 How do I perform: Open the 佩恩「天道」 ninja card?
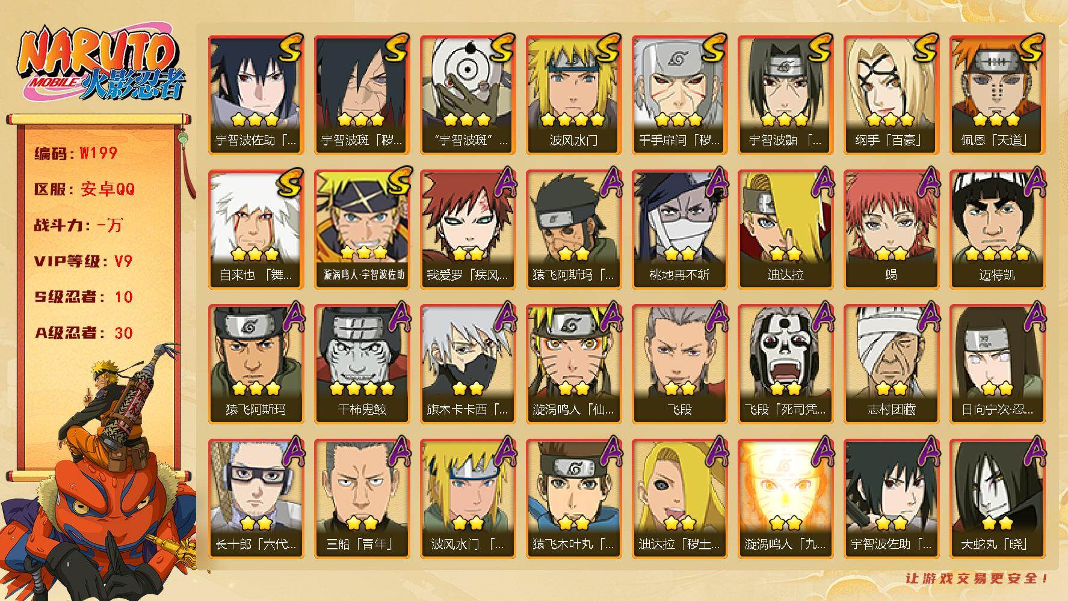(x=997, y=95)
